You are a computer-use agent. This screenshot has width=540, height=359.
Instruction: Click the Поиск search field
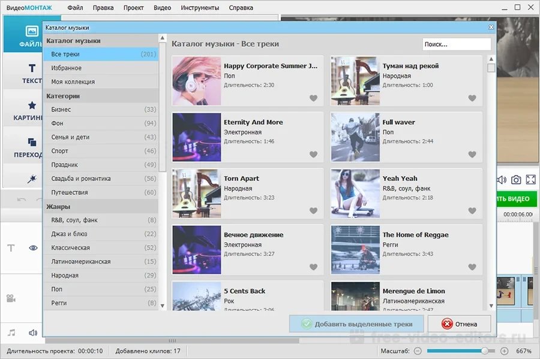[456, 44]
